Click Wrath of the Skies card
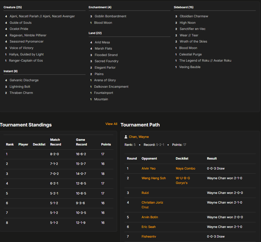The height and width of the screenshot is (242, 261). click(x=193, y=41)
